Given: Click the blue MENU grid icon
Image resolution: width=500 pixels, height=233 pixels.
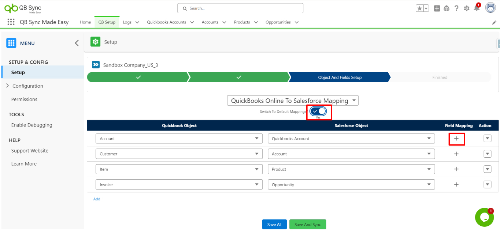Looking at the screenshot, I should tap(11, 43).
